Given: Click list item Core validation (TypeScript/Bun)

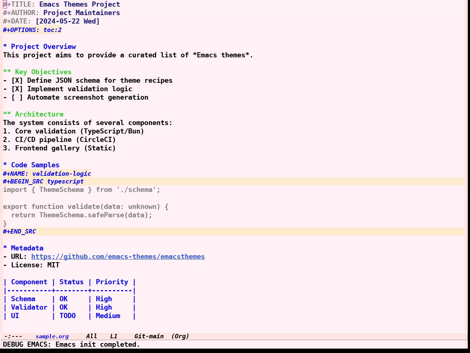Looking at the screenshot, I should (x=73, y=131).
